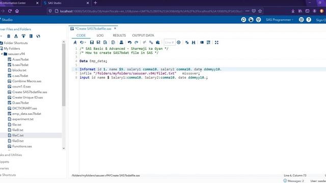Screen dimensions: 326x183
Task: Click the Line # input field
Action: [170, 42]
